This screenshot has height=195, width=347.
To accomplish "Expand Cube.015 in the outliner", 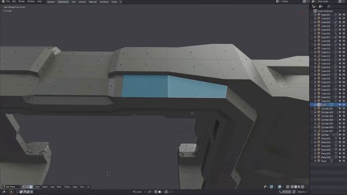I will click(315, 67).
